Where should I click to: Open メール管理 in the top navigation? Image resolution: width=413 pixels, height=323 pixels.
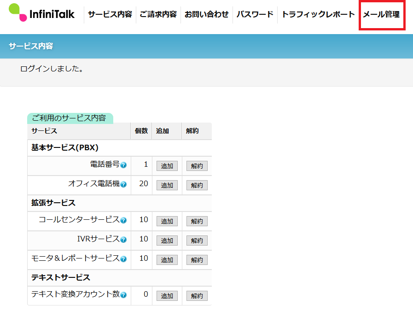pyautogui.click(x=382, y=14)
